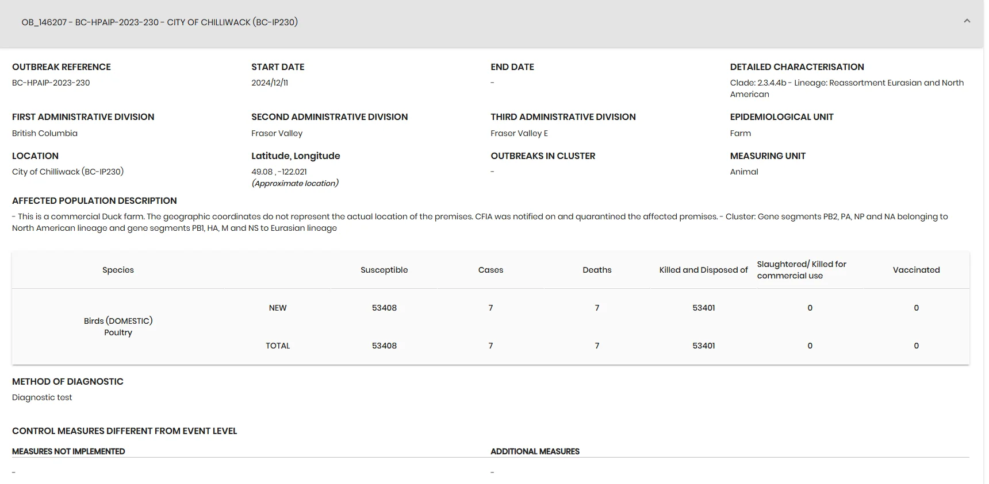Screen dimensions: 989x484
Task: Click the OB_146207 outbreak header title
Action: click(159, 22)
